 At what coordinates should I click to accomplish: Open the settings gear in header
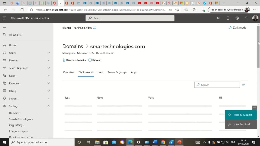(237, 18)
